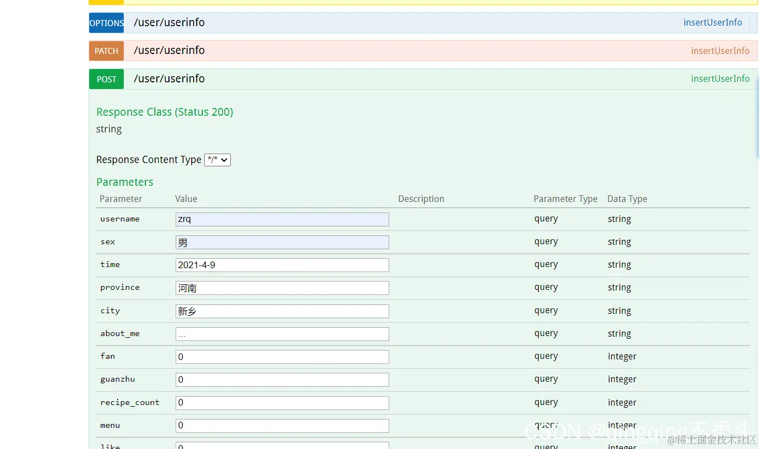Click the sex parameter name
The image size is (760, 449).
[108, 242]
